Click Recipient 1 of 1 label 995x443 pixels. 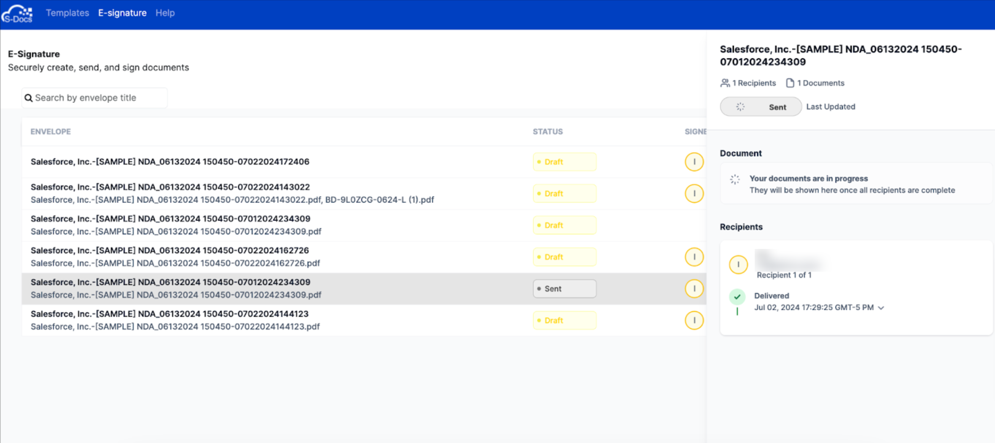pos(784,275)
